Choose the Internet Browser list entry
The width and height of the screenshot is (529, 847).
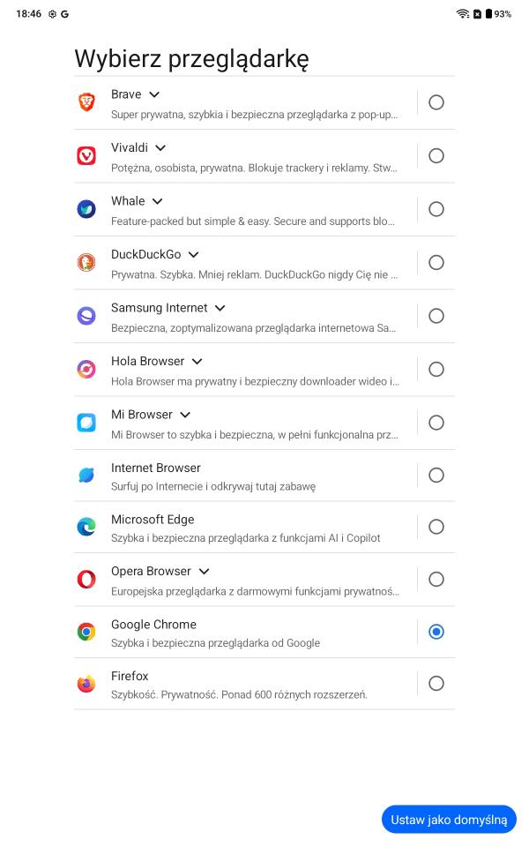[x=247, y=476]
